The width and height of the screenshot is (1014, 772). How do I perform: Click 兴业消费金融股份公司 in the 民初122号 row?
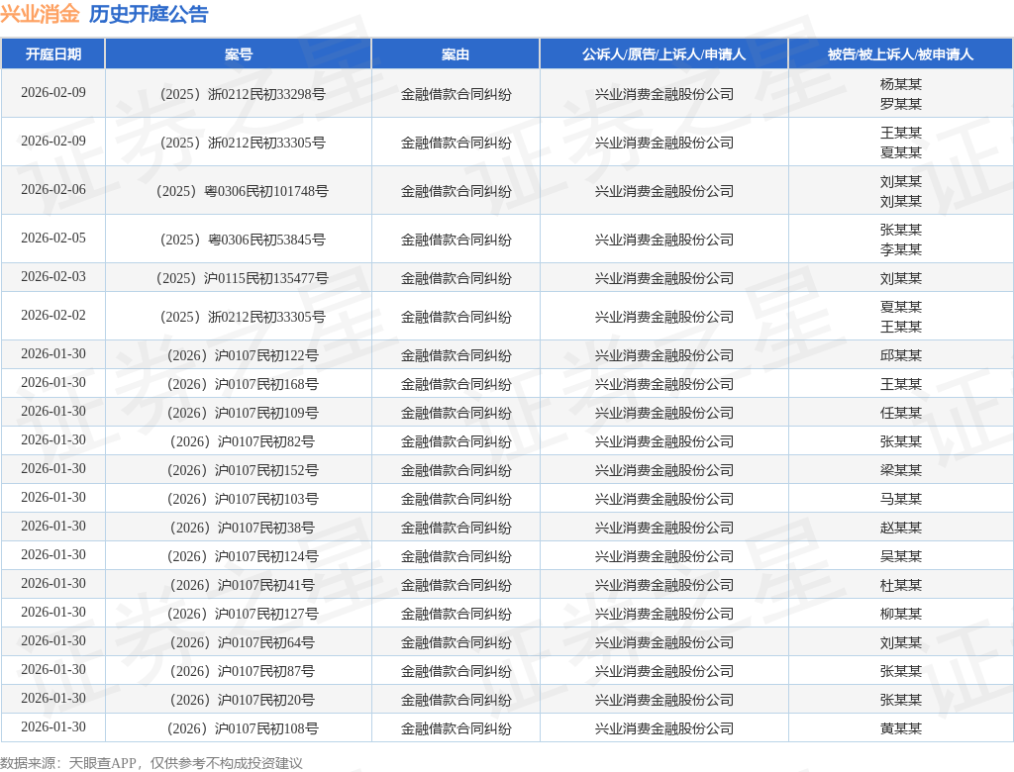tap(664, 355)
